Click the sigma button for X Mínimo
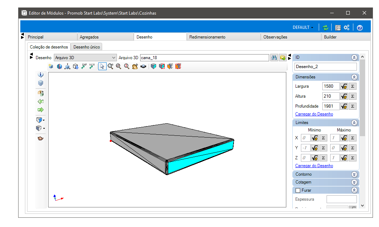 pos(323,138)
